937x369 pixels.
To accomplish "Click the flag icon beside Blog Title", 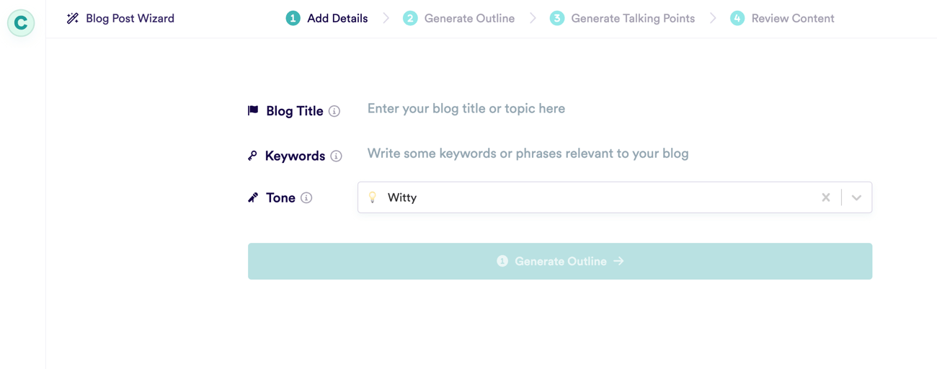I will click(x=253, y=111).
